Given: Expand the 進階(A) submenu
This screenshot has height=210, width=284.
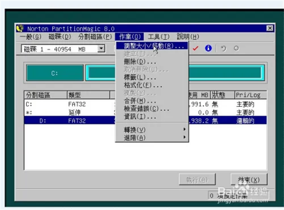Looking at the screenshot, I should click(x=152, y=138).
